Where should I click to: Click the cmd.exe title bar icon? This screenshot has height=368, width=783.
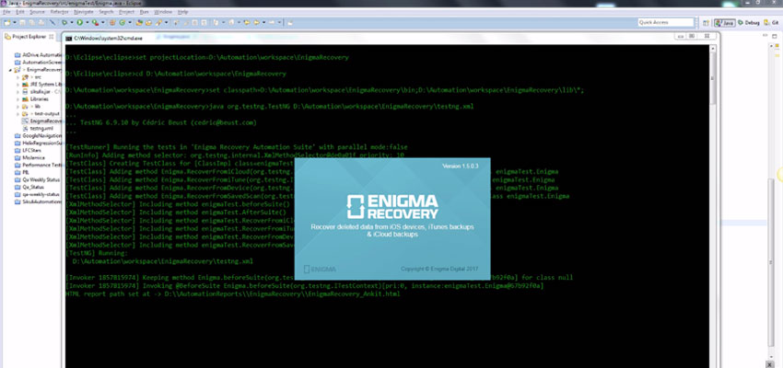click(x=68, y=39)
